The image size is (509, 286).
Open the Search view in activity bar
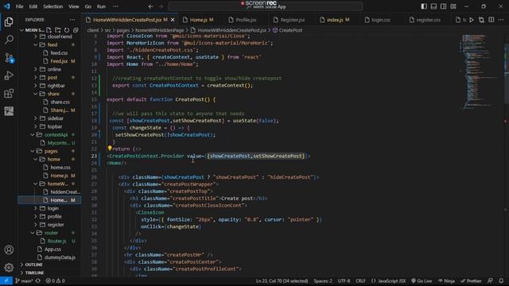pos(9,40)
